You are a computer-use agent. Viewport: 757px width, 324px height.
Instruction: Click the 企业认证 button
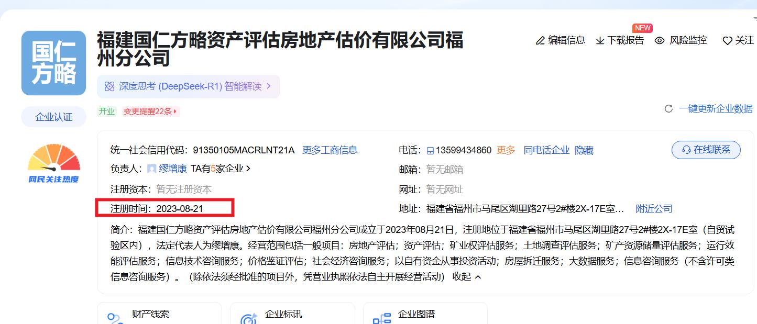coord(53,117)
